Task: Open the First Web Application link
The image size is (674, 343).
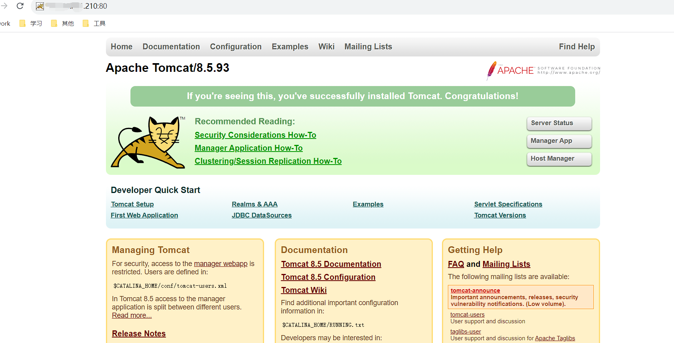Action: point(144,215)
